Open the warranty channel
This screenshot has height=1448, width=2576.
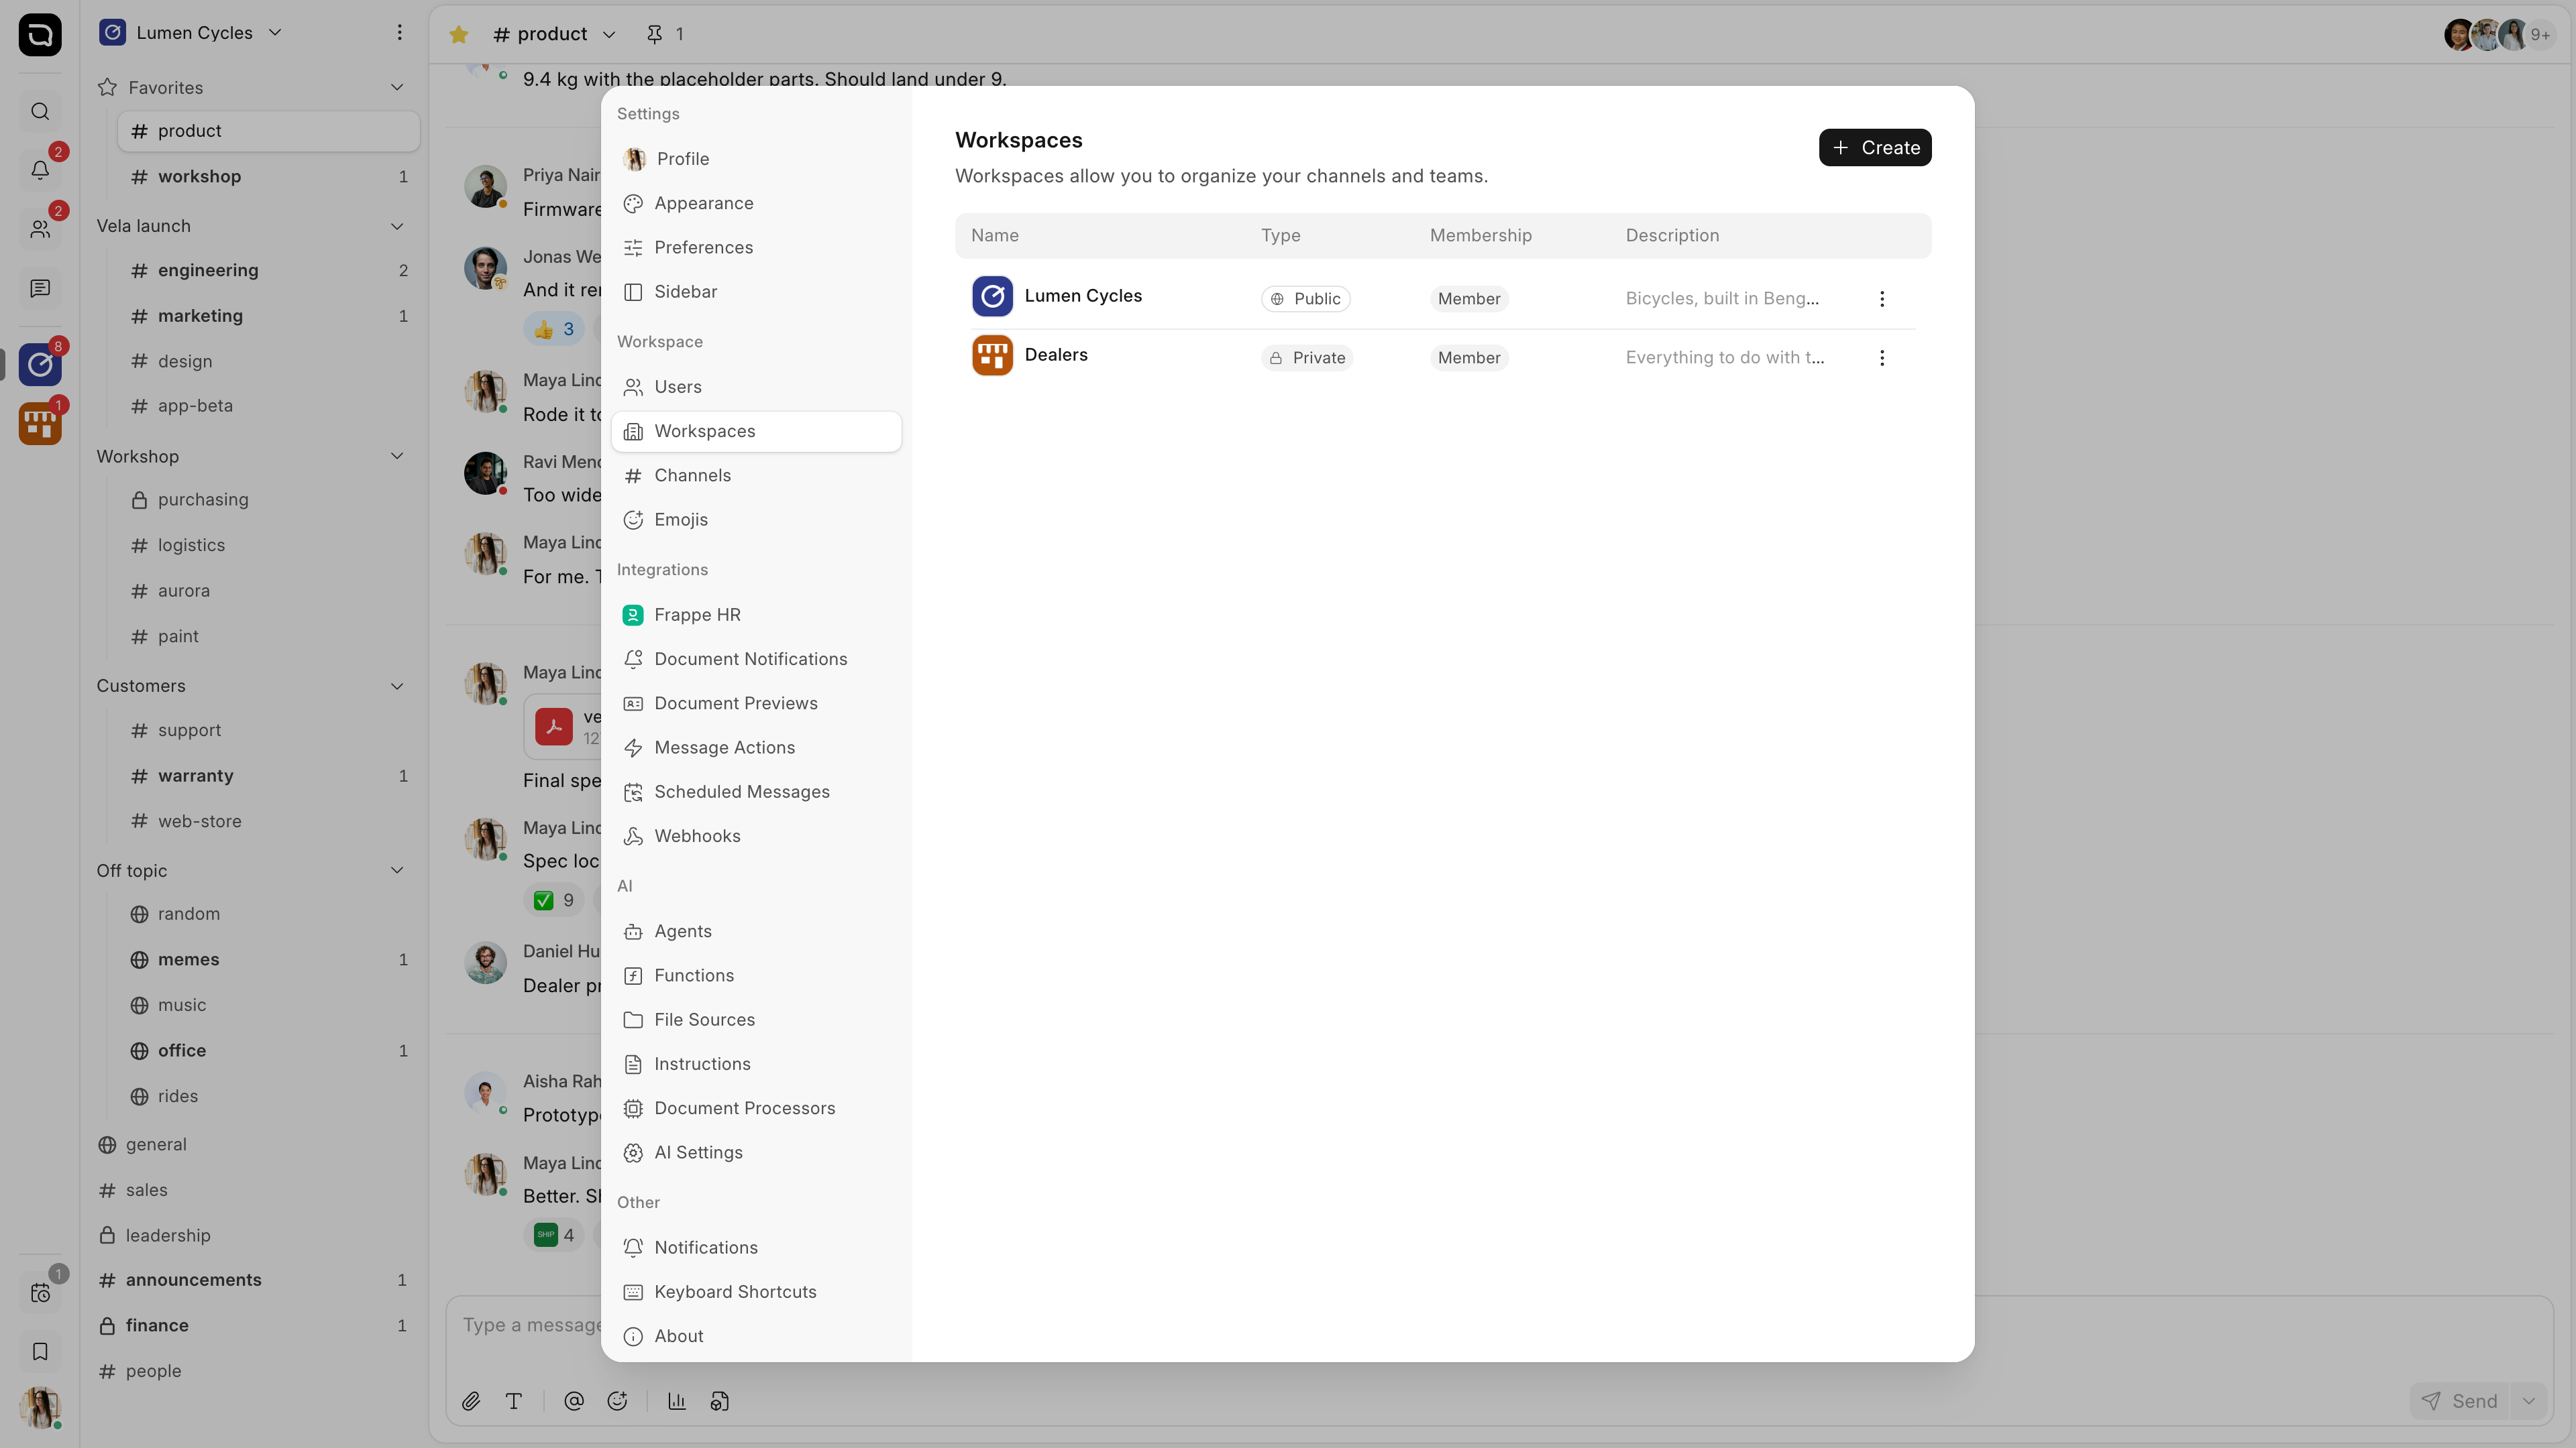pyautogui.click(x=268, y=776)
